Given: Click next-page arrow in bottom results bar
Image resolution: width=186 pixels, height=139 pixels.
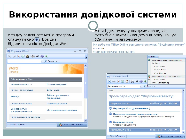Looking at the screenshot, I should [x=176, y=130].
